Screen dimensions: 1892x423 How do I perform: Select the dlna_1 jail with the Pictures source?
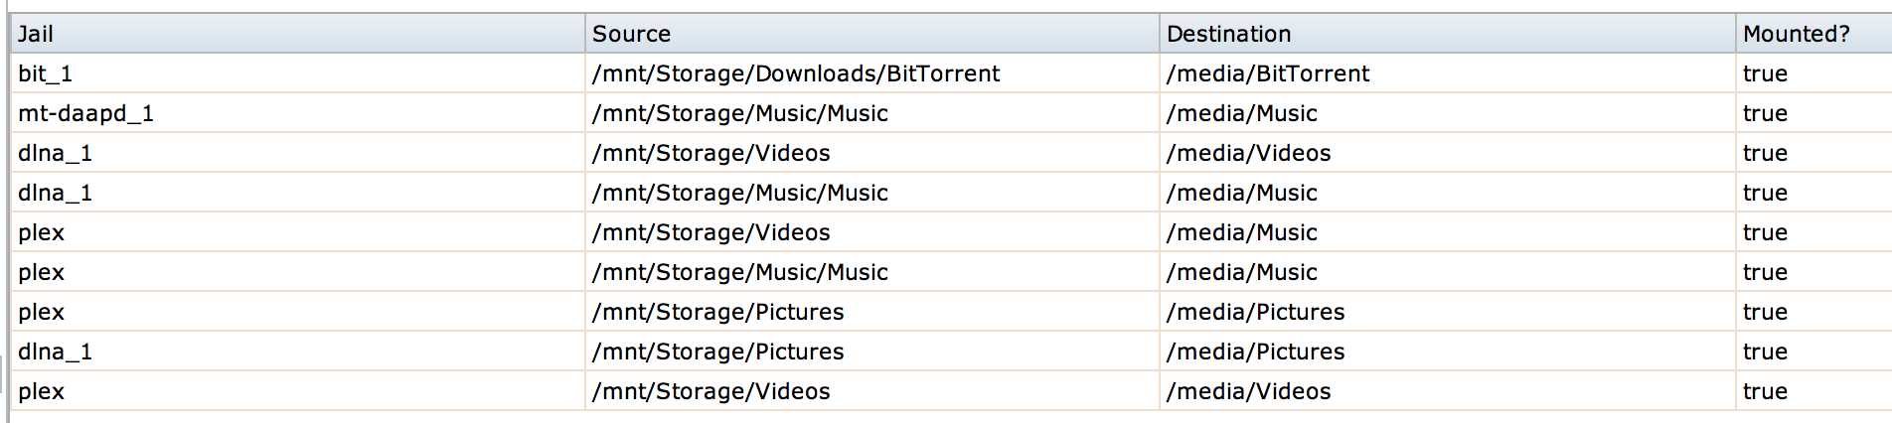[55, 352]
